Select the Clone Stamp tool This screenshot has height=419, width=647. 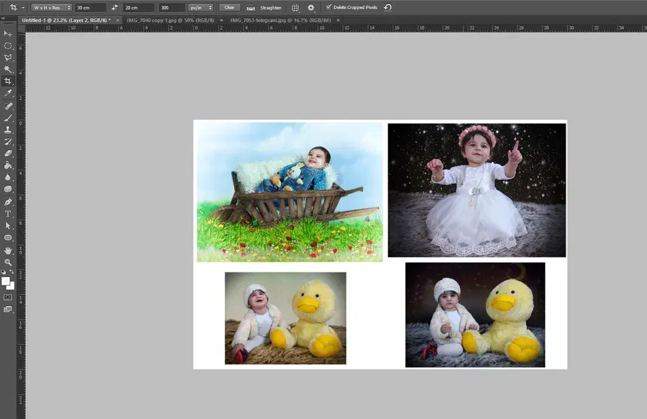click(8, 130)
